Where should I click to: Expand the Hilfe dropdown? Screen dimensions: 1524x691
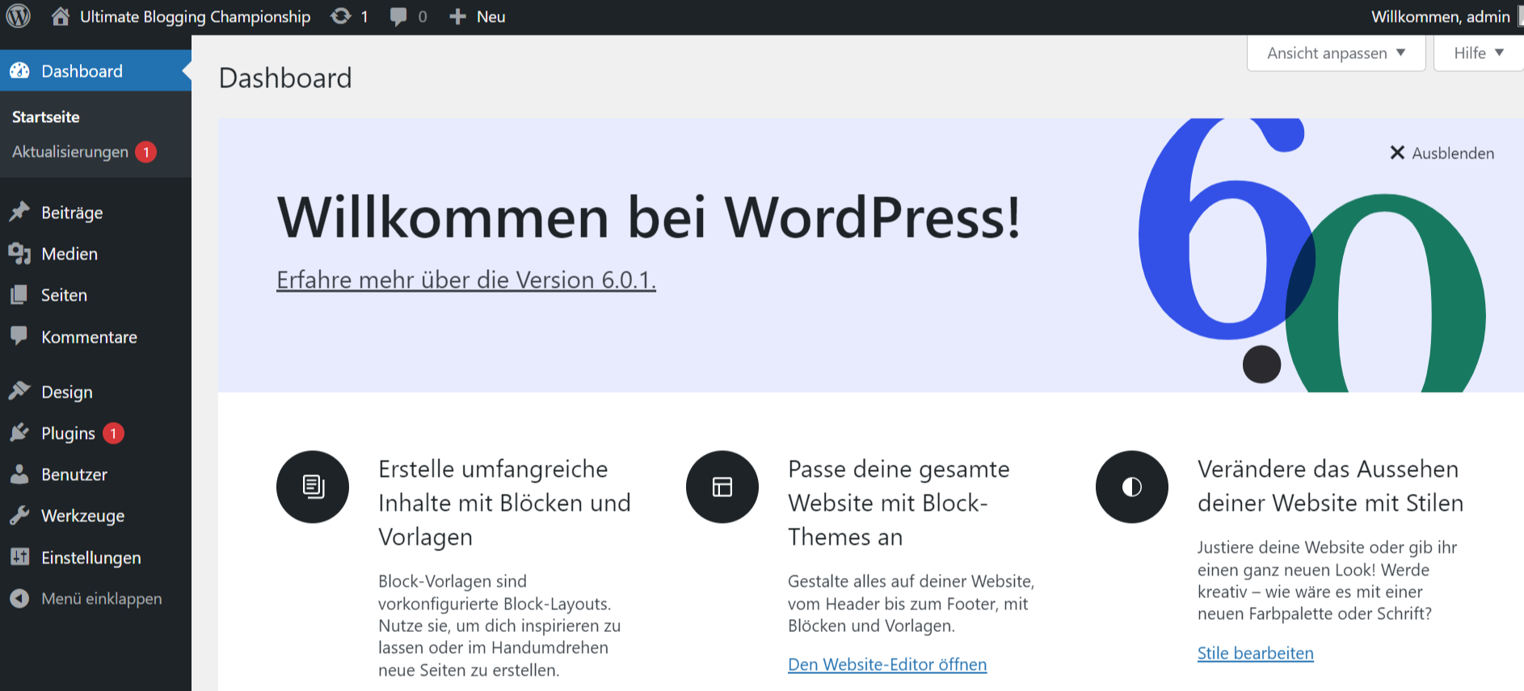click(x=1479, y=53)
